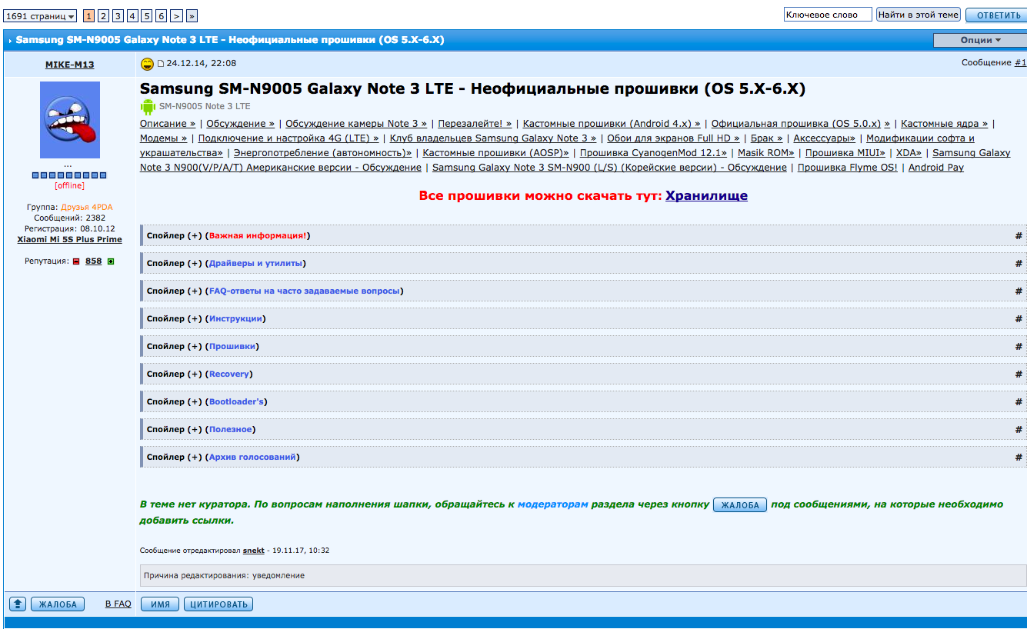This screenshot has width=1027, height=629.
Task: Click the red minus reputation icon
Action: (76, 261)
